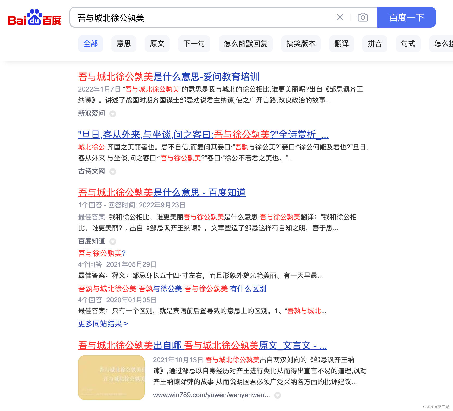453x411 pixels.
Task: Click the yellow article thumbnail image
Action: (x=111, y=377)
